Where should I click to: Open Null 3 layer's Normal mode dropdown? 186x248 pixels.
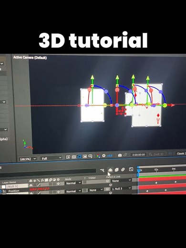(x=73, y=183)
